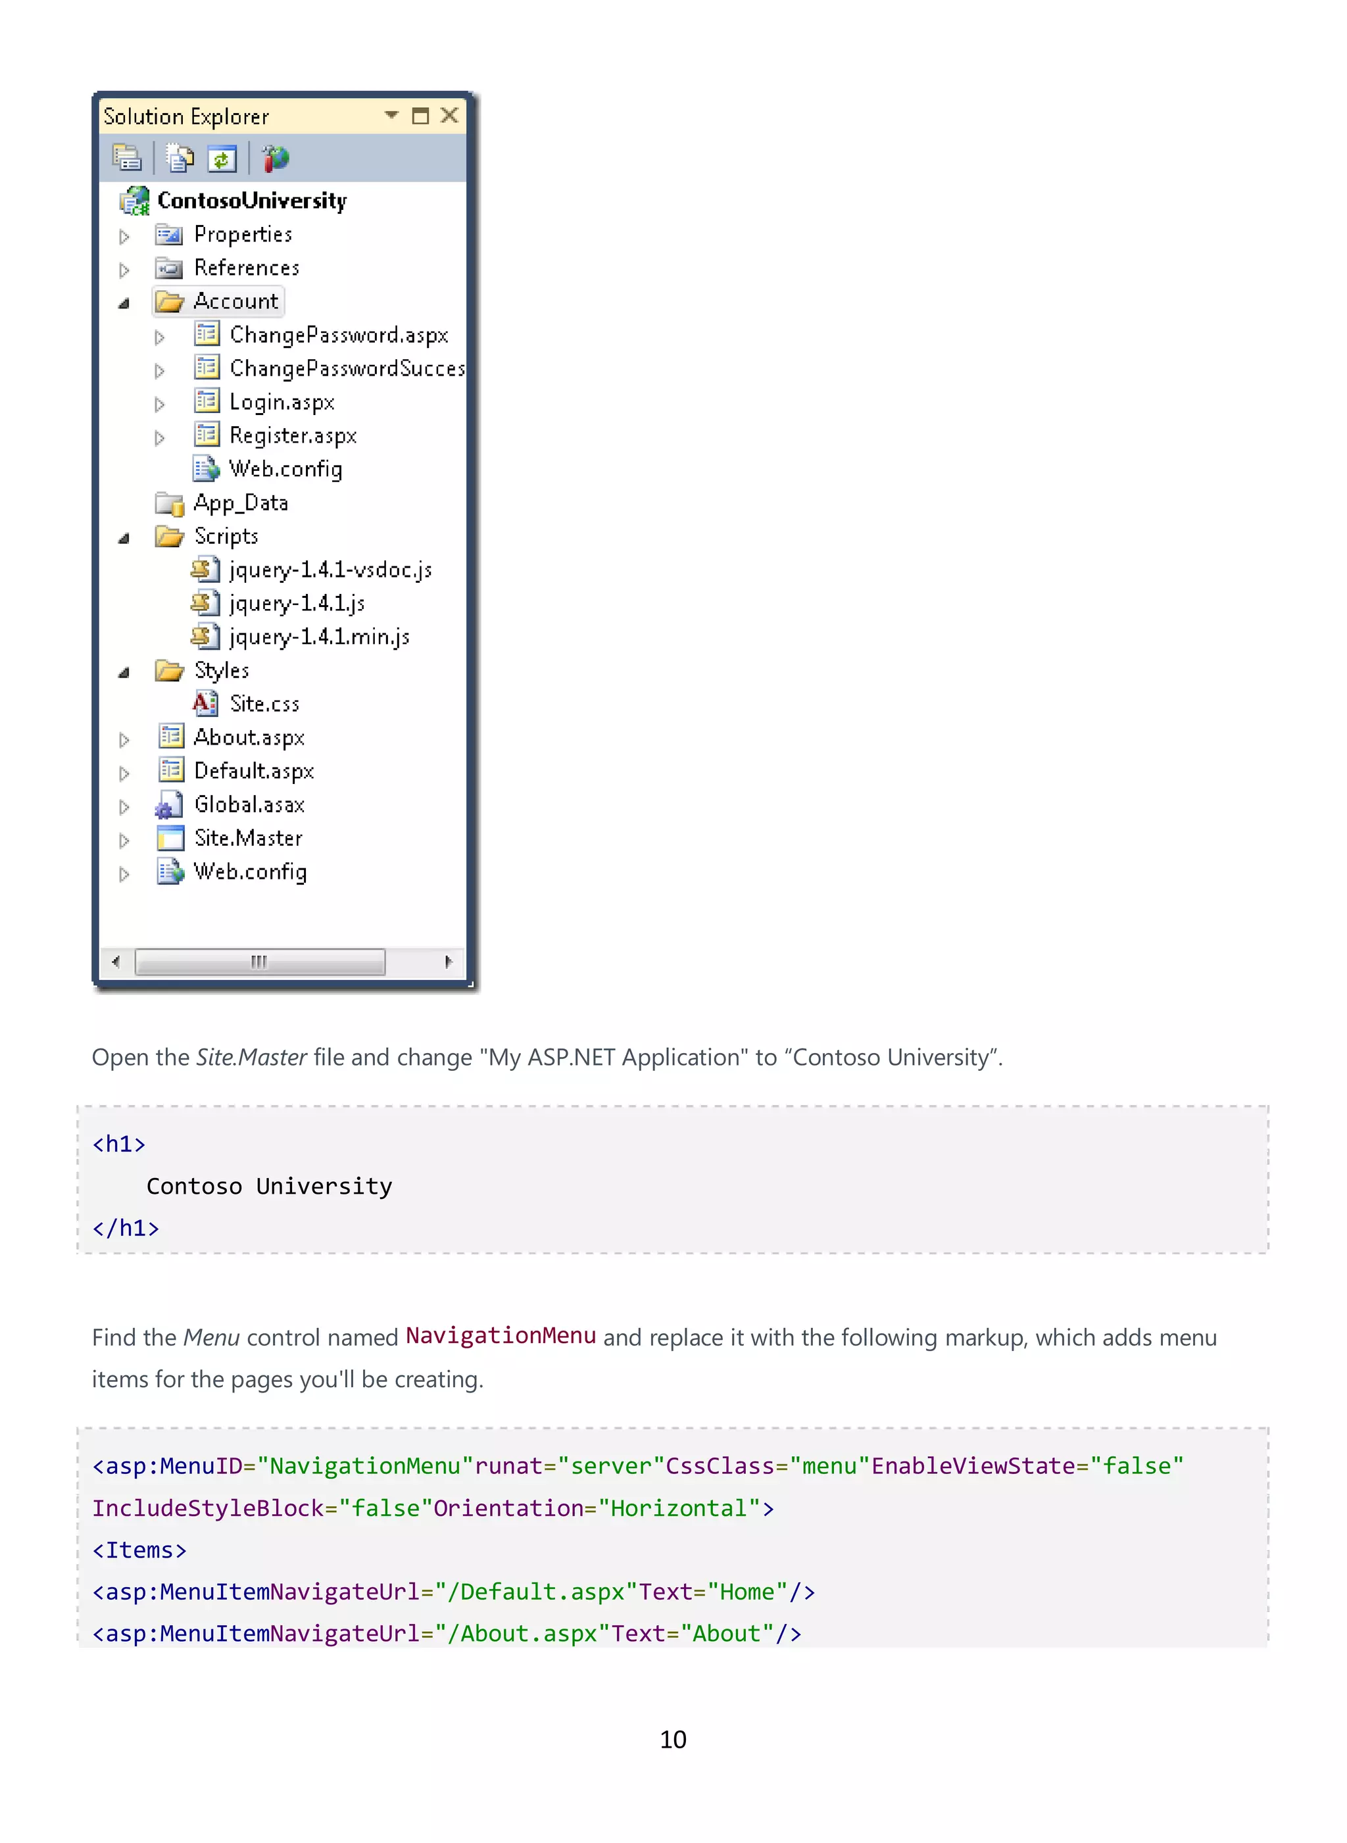The height and width of the screenshot is (1843, 1347).
Task: Expand the Default.aspx node
Action: (124, 773)
